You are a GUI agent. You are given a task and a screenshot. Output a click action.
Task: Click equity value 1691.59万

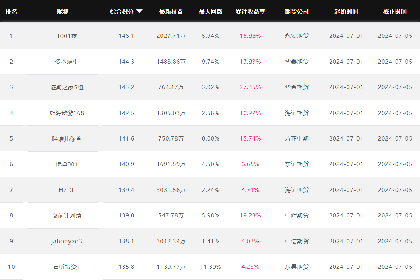pos(171,164)
